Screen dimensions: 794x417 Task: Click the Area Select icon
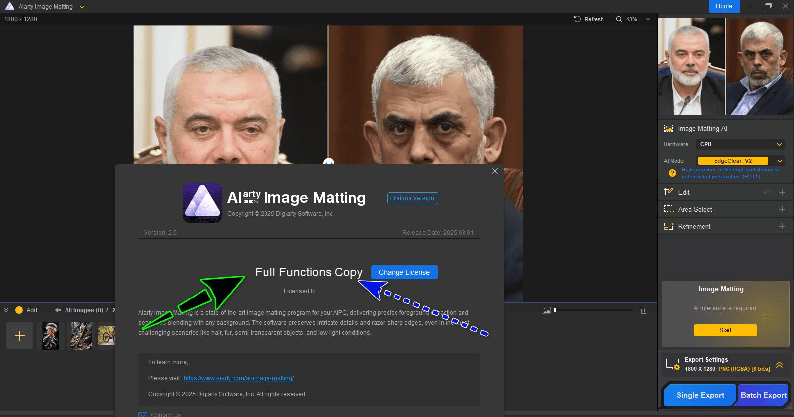pos(669,209)
